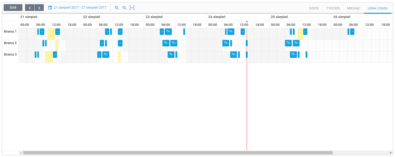Switch to the TYDZIEŃ view tab
Viewport: 395px width, 157px height.
pos(333,8)
